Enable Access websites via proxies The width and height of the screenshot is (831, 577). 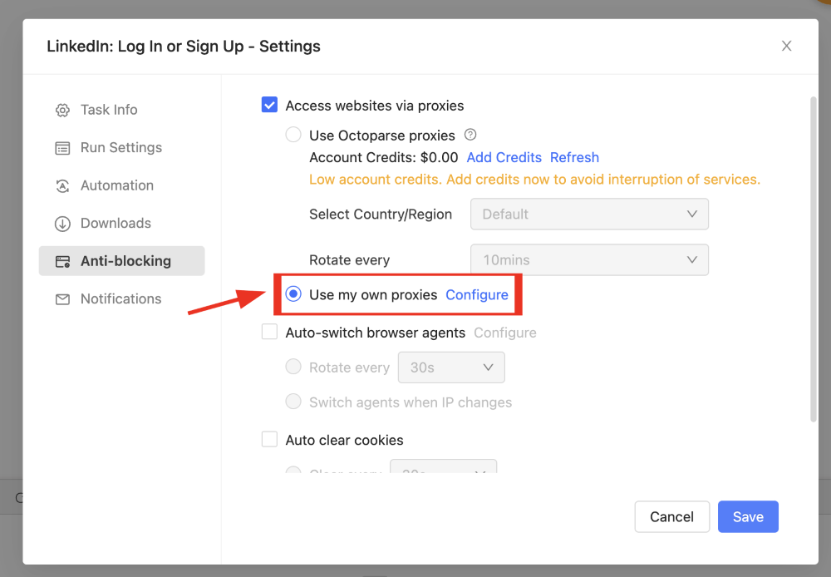click(x=269, y=105)
